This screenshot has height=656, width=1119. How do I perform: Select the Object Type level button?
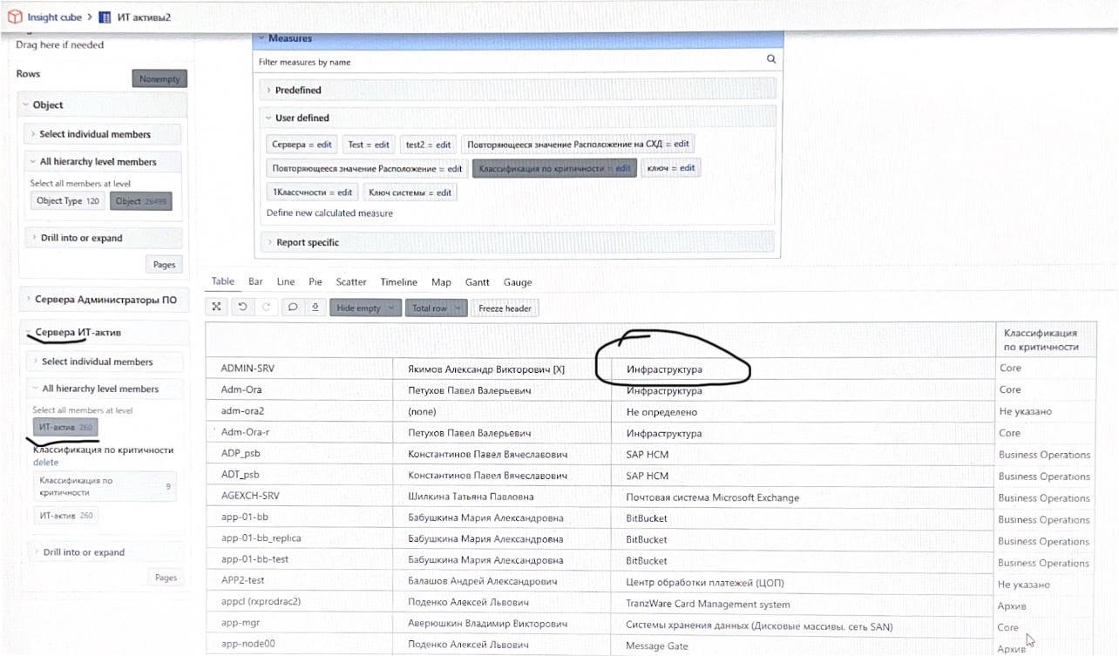68,201
